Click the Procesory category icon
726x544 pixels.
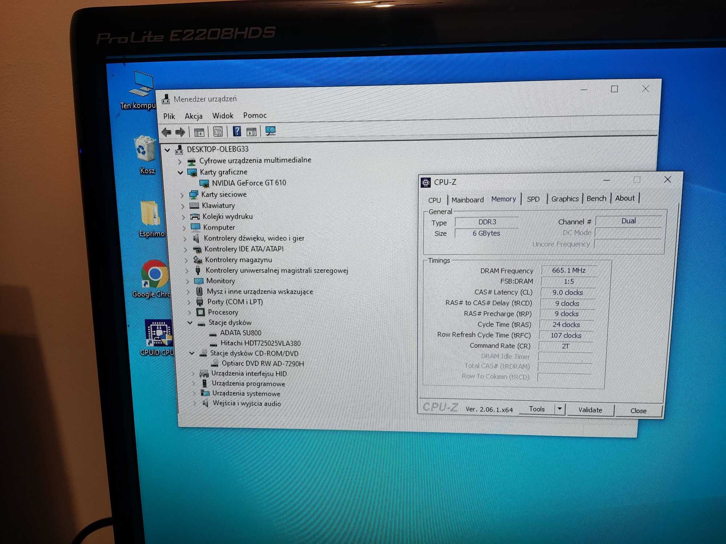pos(200,312)
